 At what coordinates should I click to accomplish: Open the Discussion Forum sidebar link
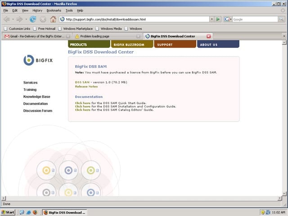click(38, 111)
